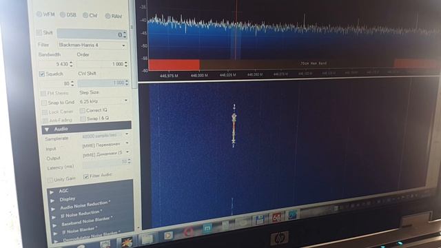
Task: Toggle the FM Stereo checkbox
Action: [43, 94]
